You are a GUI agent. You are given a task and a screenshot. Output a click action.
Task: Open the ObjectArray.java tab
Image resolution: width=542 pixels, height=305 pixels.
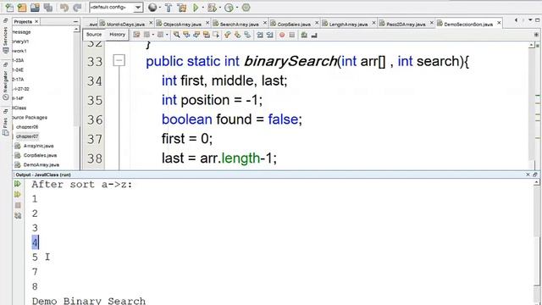click(x=182, y=24)
